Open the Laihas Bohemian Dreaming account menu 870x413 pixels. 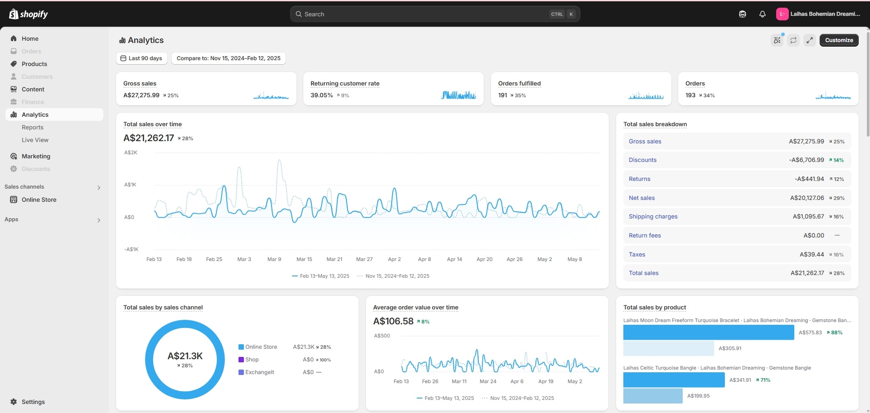[x=818, y=14]
